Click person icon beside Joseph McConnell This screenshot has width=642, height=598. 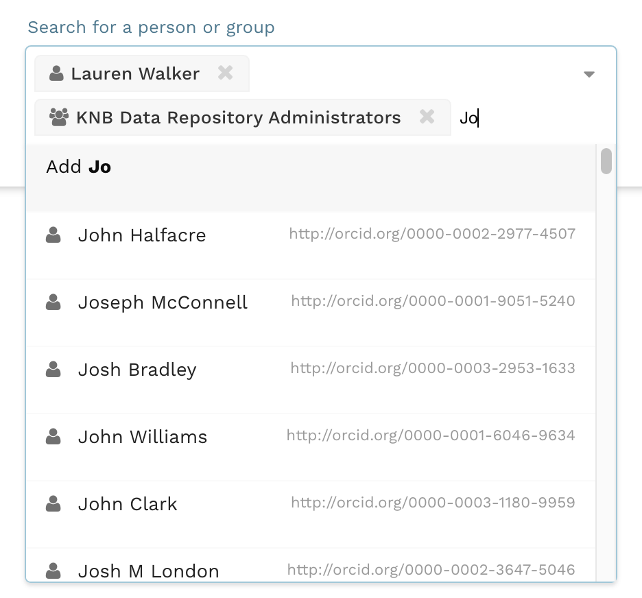[53, 302]
